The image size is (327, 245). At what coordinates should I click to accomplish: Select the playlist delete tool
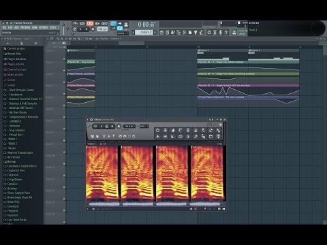66,39
